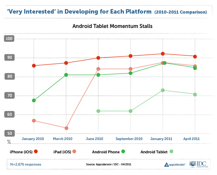Viewport: 217px width, 175px height.
Task: Click the Android Tablet point at January 2011
Action: click(163, 90)
